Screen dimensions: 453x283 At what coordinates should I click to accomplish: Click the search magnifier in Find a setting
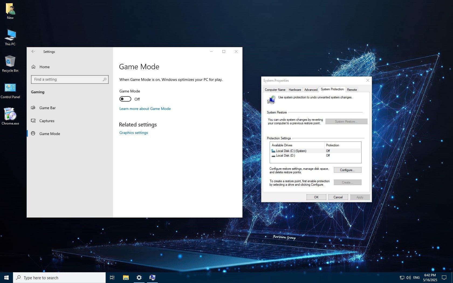pos(105,80)
